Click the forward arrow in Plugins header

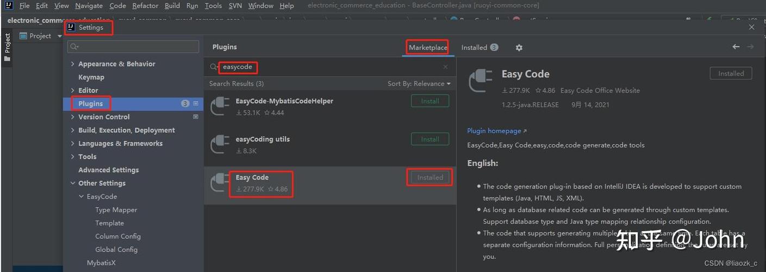click(750, 47)
